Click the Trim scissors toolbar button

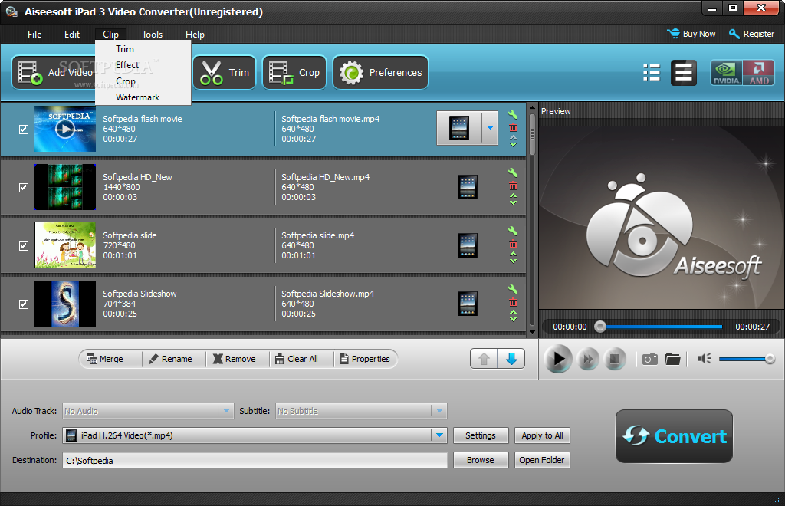[225, 73]
